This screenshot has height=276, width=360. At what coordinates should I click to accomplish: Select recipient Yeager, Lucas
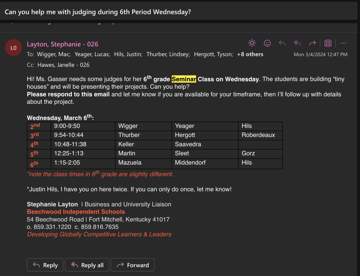[x=92, y=54]
